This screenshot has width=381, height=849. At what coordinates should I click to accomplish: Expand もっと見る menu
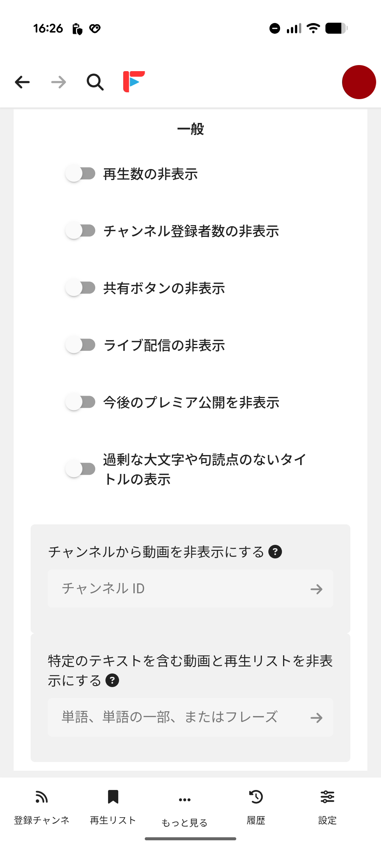pos(184,808)
